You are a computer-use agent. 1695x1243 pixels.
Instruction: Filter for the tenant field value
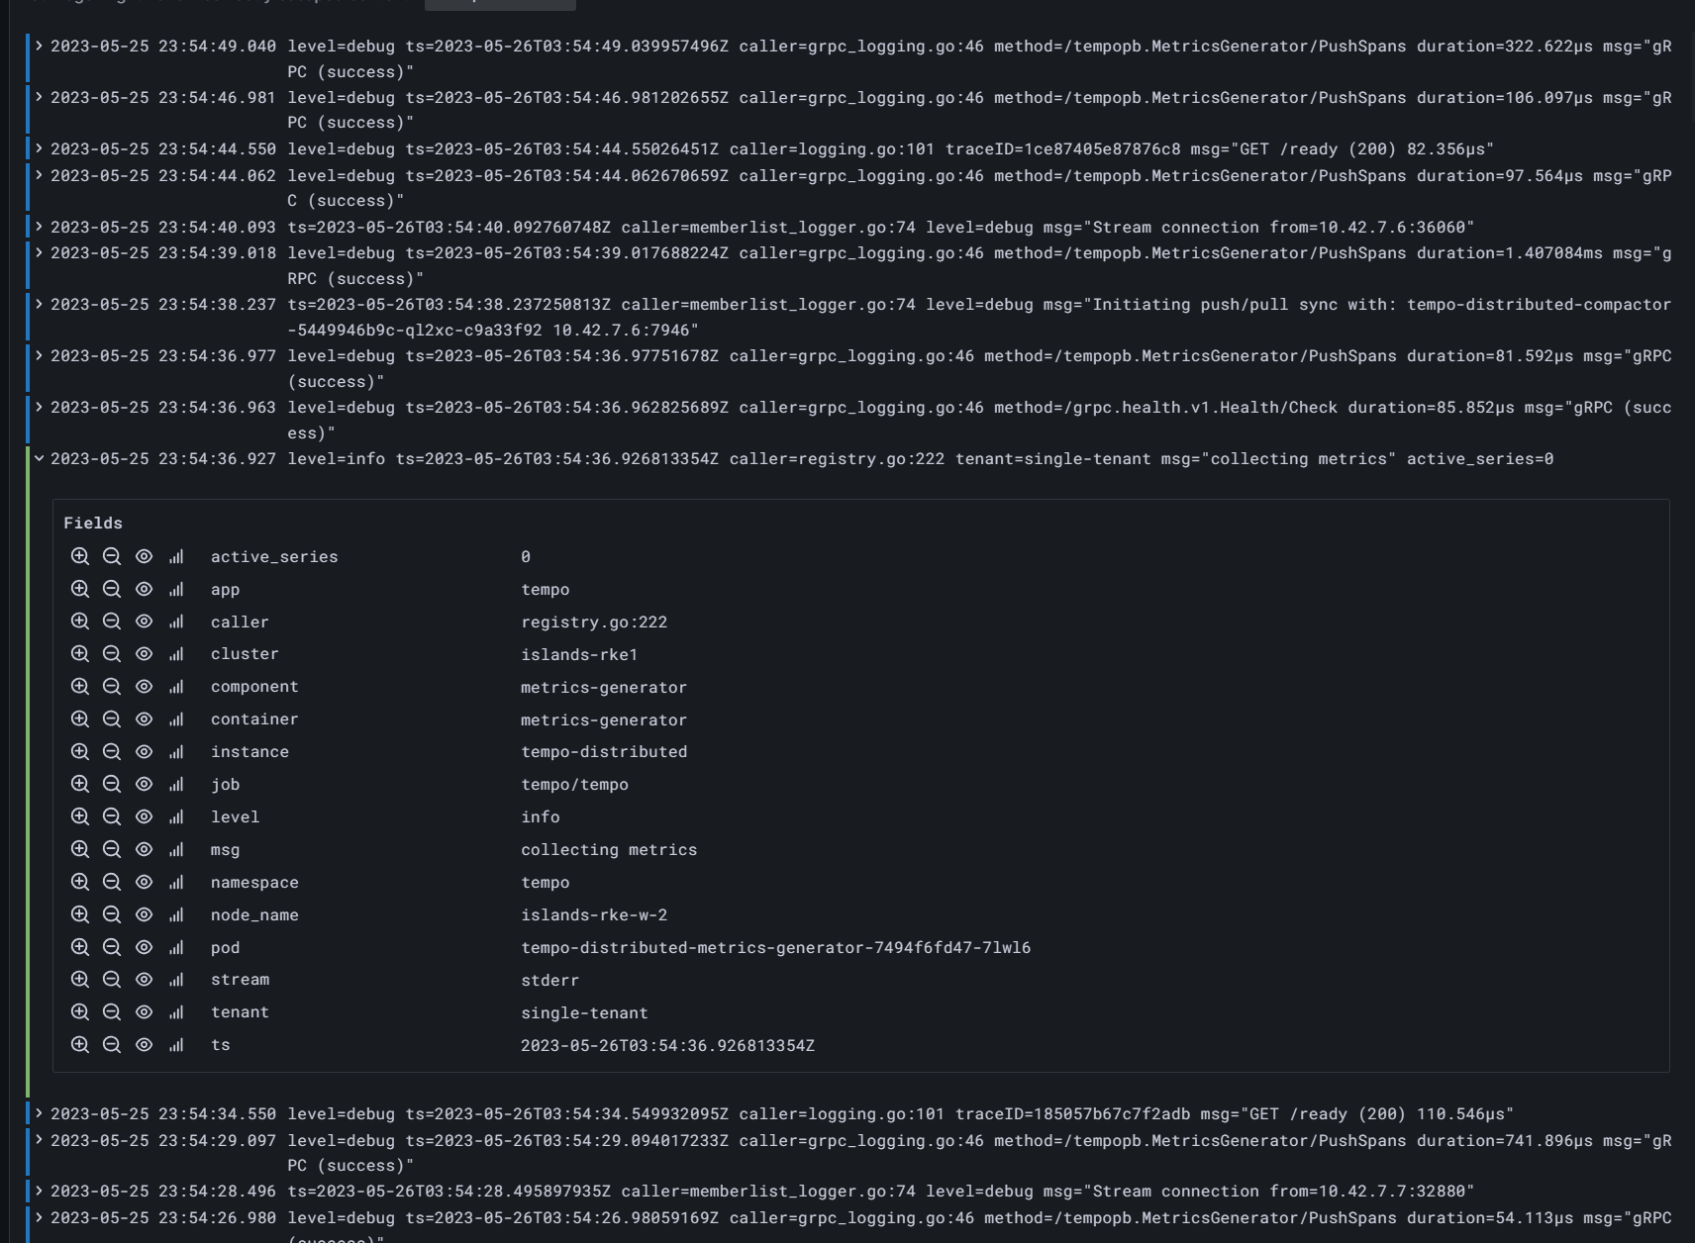click(x=80, y=1011)
